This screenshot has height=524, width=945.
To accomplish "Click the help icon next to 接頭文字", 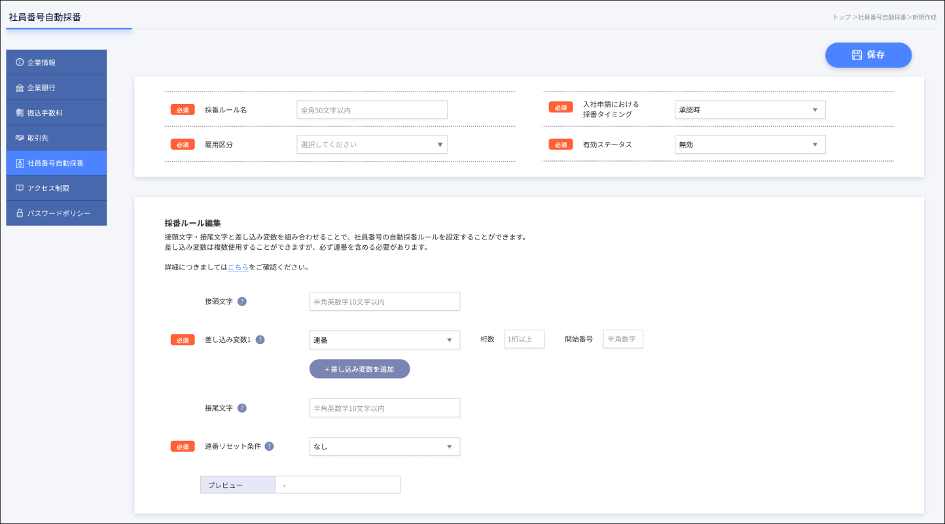I will tap(242, 302).
